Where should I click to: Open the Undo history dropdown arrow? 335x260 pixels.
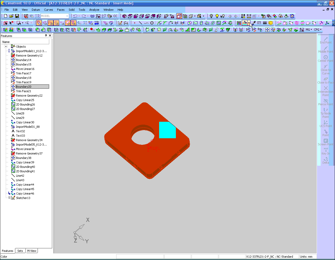click(x=79, y=16)
